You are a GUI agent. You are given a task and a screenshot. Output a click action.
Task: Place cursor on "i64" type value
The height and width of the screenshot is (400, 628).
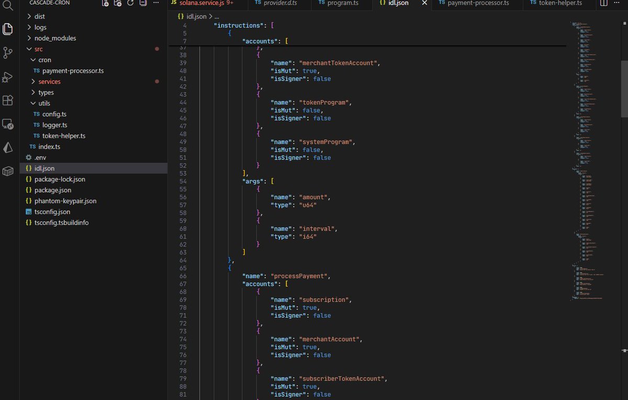point(308,236)
